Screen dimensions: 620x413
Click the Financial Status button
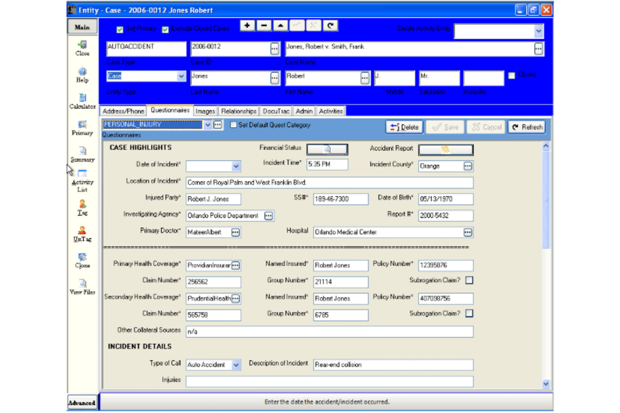pos(327,149)
